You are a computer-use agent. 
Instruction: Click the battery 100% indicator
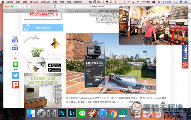pyautogui.click(x=146, y=2)
